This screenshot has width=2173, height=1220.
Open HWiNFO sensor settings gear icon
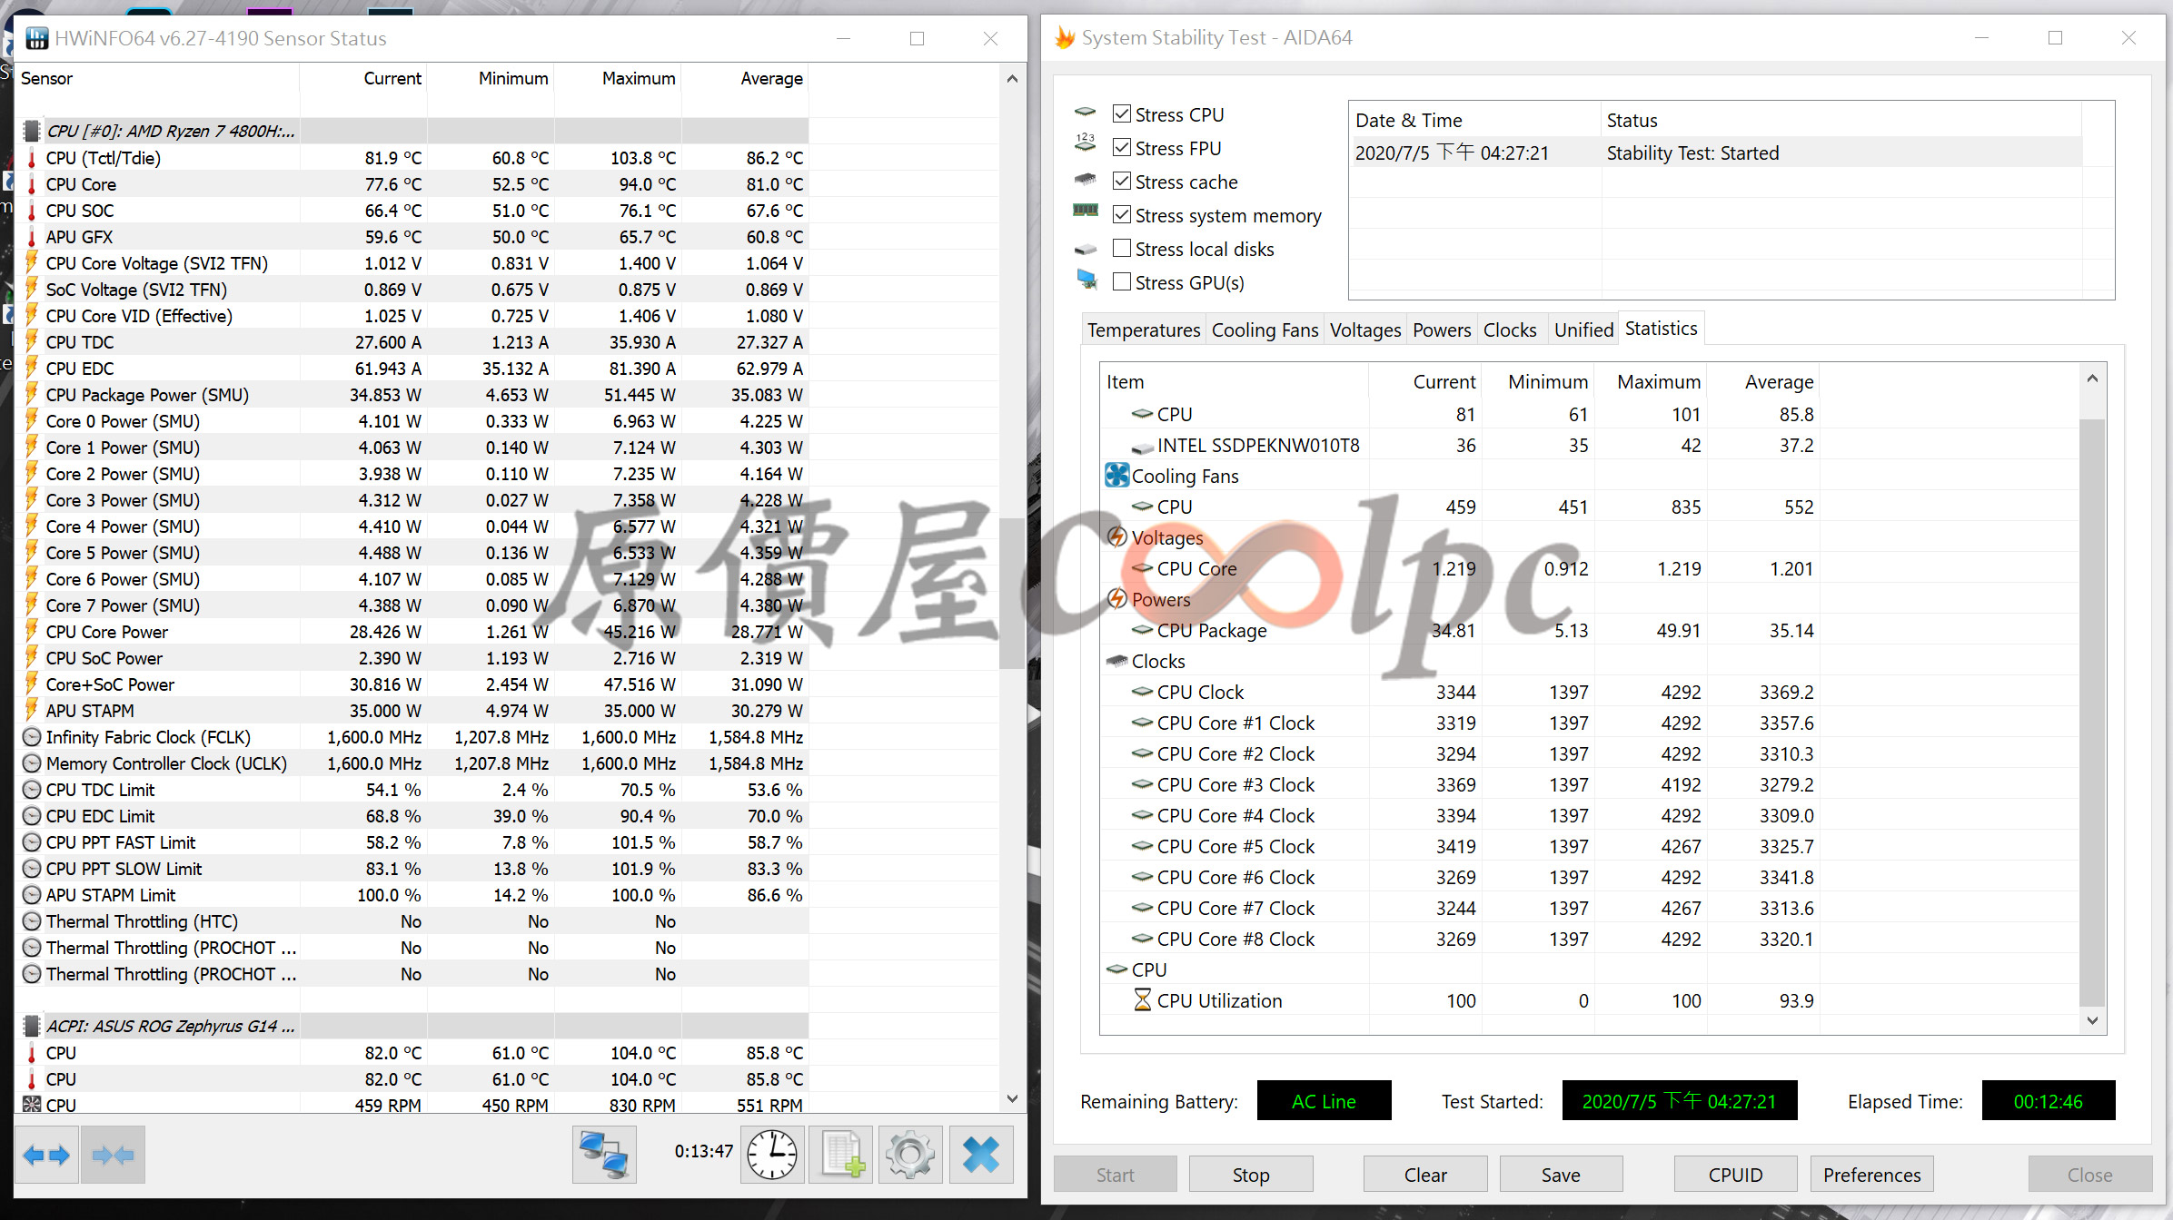click(x=910, y=1155)
